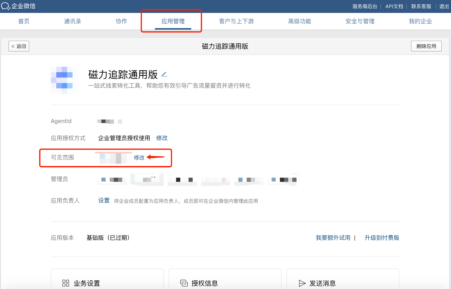Click the 删除应用 button
451x289 pixels.
(x=426, y=46)
